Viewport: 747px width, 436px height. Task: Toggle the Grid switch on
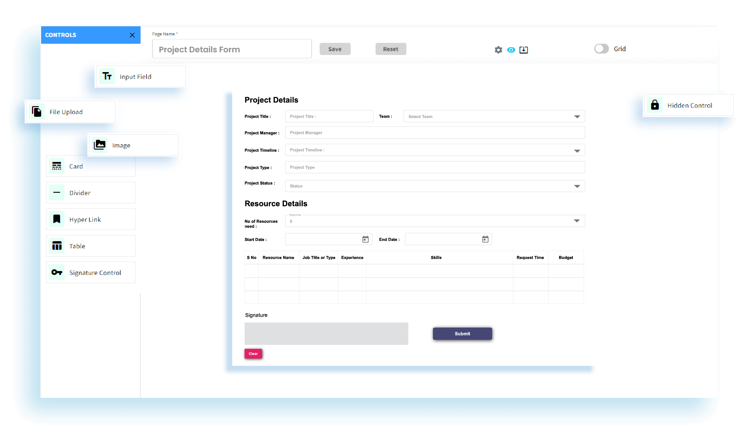tap(601, 49)
